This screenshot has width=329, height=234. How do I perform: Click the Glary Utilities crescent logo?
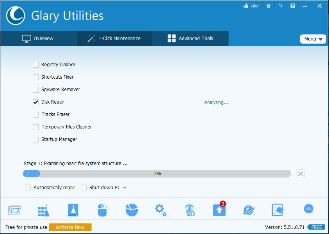16,16
